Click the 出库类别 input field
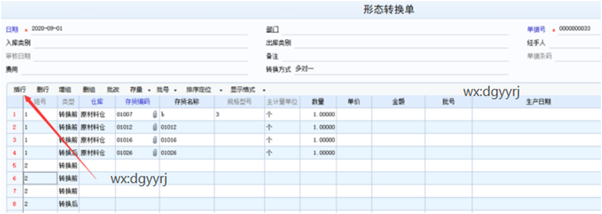Image resolution: width=602 pixels, height=214 pixels. click(x=401, y=43)
